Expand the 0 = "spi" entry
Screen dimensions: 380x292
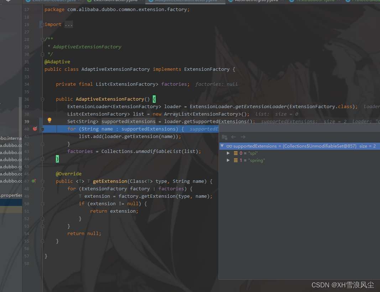(228, 153)
